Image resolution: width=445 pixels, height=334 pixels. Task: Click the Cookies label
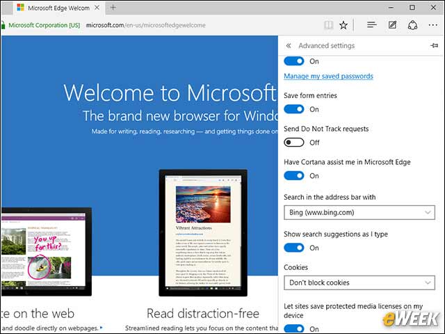pos(296,267)
